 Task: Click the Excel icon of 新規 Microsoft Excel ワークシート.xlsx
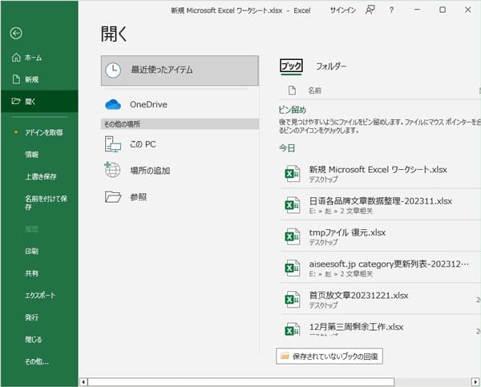(293, 174)
